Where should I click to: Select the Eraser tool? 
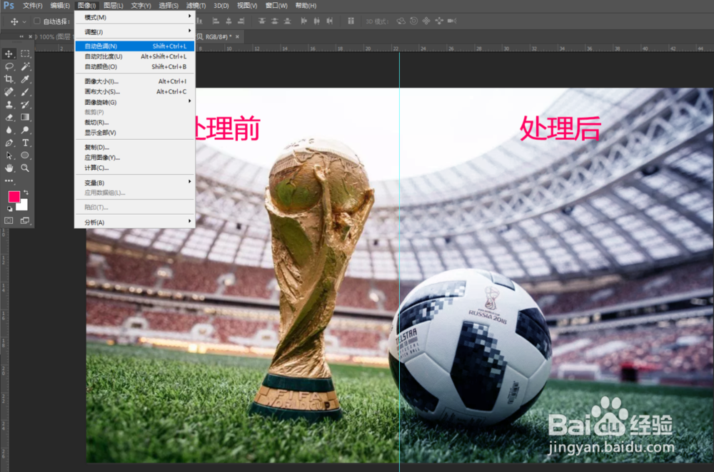[x=9, y=118]
